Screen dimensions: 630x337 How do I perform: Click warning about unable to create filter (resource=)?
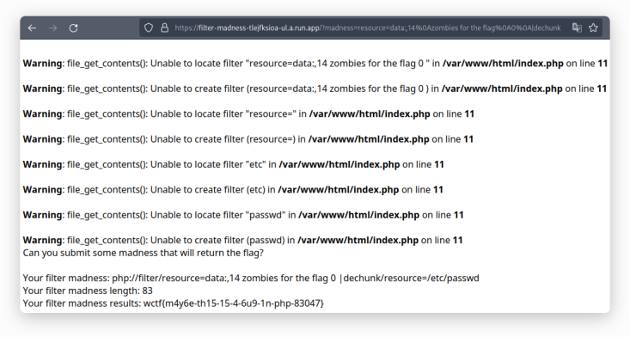click(248, 139)
